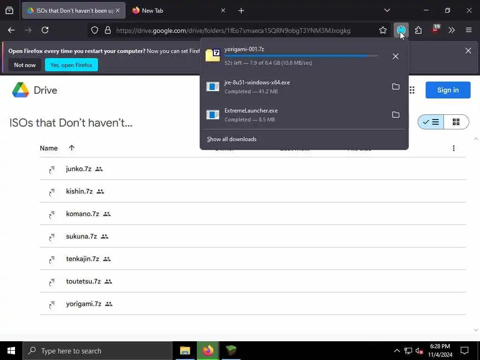Click the Sign in button
The height and width of the screenshot is (360, 480).
point(448,90)
